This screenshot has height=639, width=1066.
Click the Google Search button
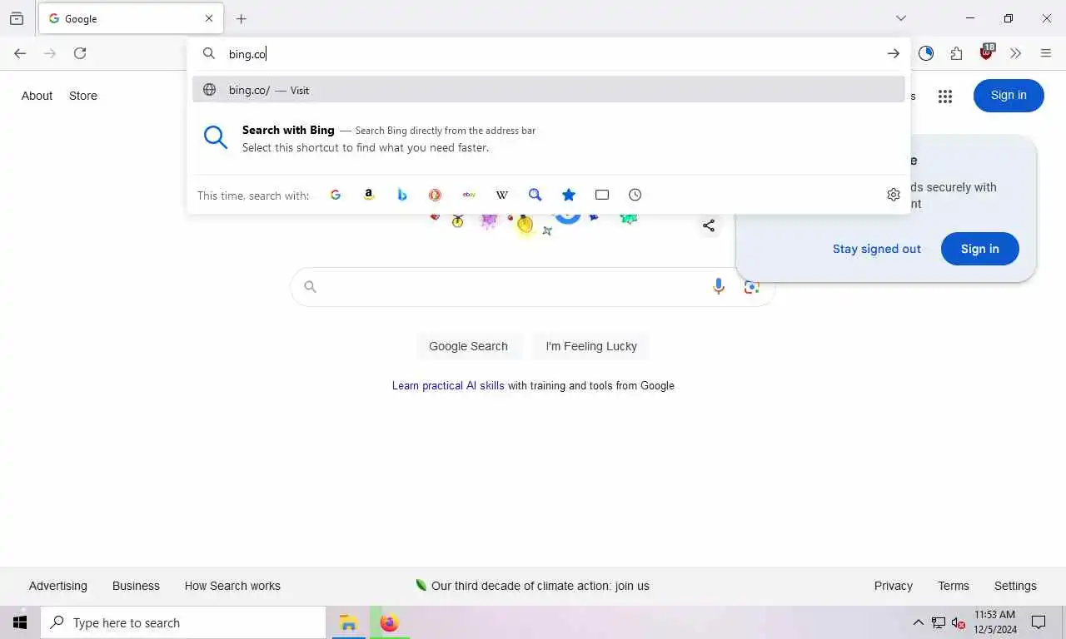point(468,346)
